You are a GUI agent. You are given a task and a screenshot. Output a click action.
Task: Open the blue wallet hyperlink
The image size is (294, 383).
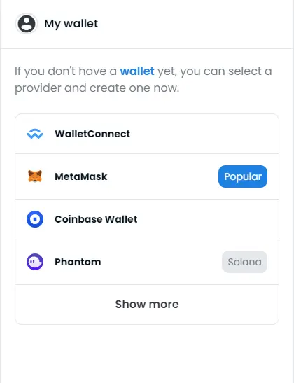coord(137,71)
